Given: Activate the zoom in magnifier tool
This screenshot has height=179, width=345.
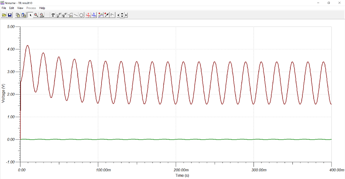Looking at the screenshot, I should (x=36, y=15).
